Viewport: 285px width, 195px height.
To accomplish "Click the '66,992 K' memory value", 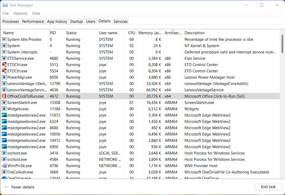I will (154, 90).
